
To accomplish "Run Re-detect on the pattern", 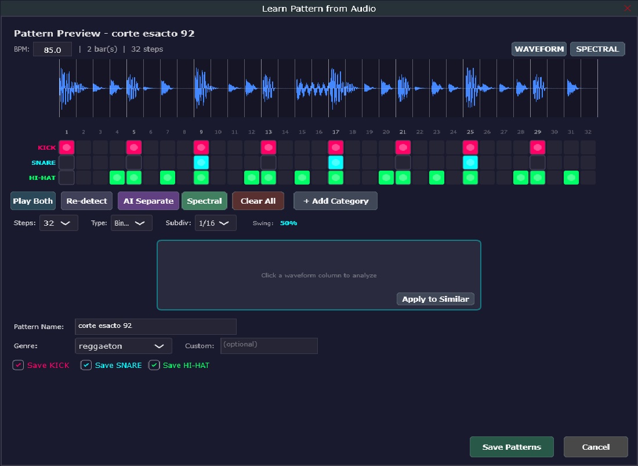I will 86,201.
